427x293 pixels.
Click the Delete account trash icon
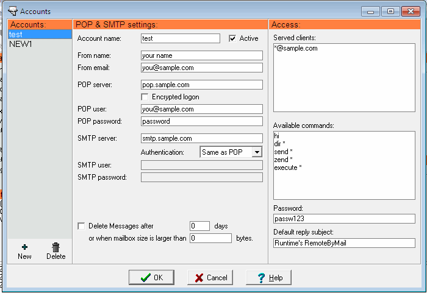56,247
